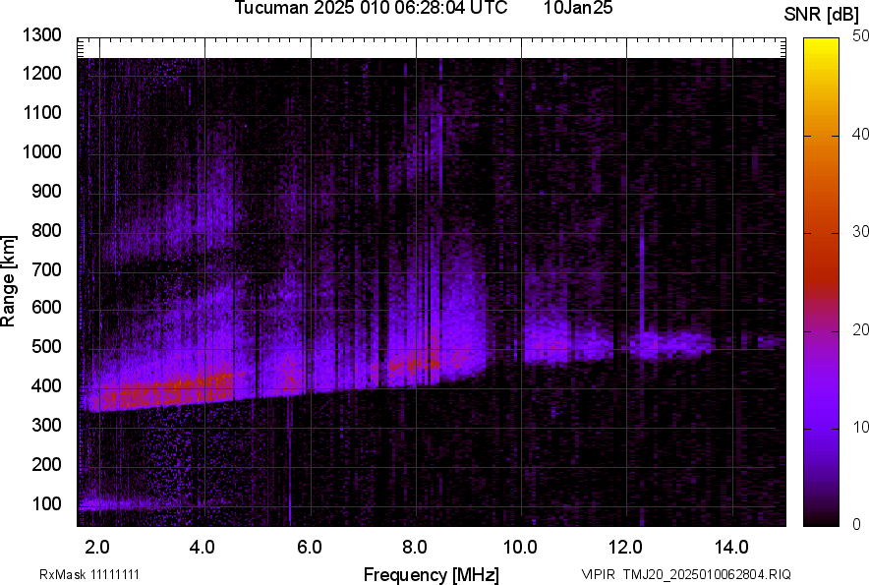Screen dimensions: 869x585
Task: Click the '1300' range tick label
Action: click(x=42, y=35)
